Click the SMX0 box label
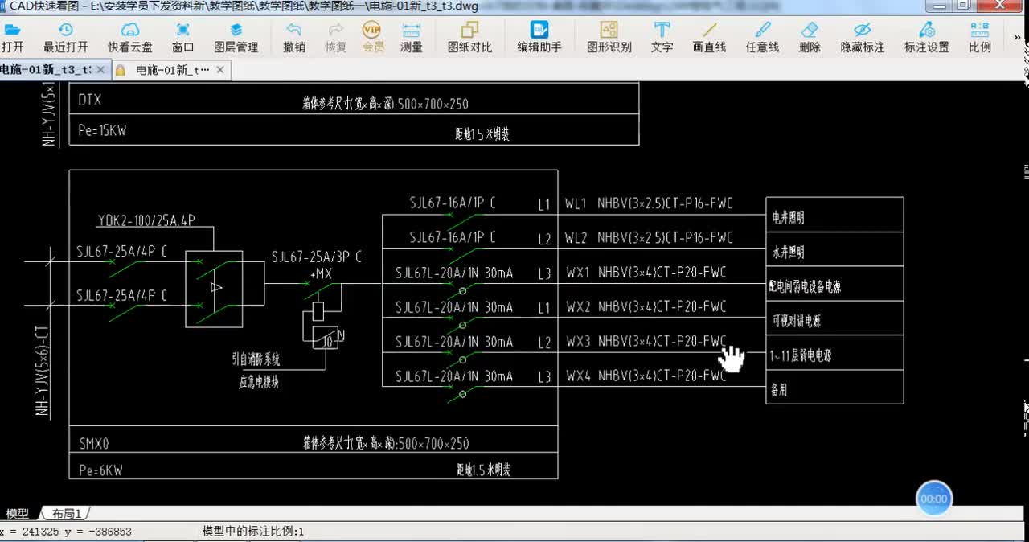 (94, 442)
